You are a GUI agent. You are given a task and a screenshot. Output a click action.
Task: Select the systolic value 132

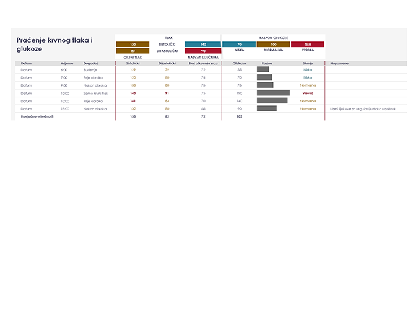coord(133,109)
